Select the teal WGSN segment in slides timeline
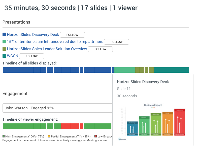200x152 pixels. coord(172,70)
